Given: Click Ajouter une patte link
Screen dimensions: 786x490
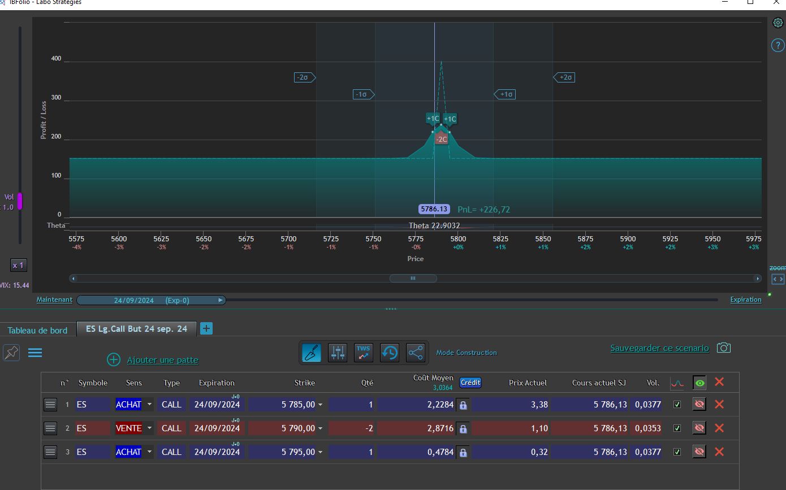Looking at the screenshot, I should (162, 360).
